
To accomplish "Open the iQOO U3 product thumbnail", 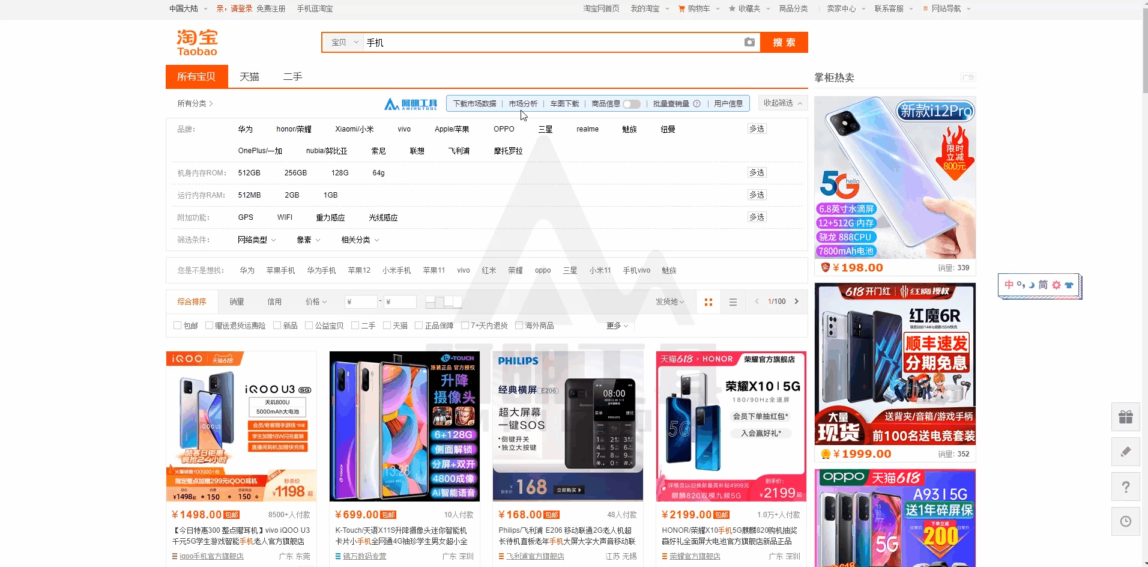I will [x=241, y=426].
